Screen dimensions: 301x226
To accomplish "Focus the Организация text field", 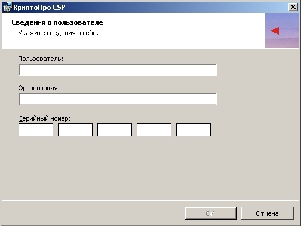I will (118, 99).
